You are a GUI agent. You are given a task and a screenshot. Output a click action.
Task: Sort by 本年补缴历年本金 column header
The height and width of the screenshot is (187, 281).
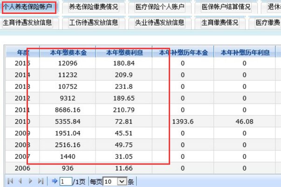[183, 52]
